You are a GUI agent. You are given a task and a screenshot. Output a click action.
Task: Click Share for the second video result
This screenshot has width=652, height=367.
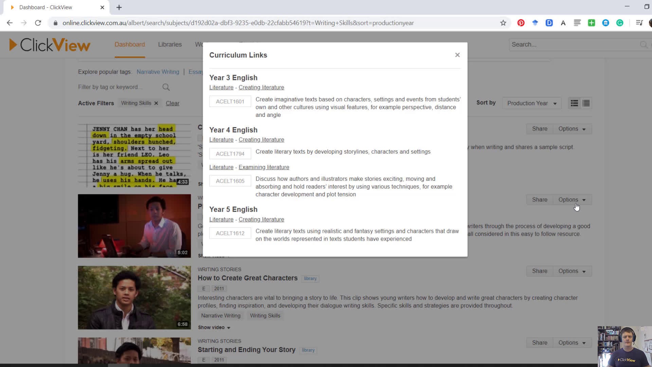tap(540, 200)
